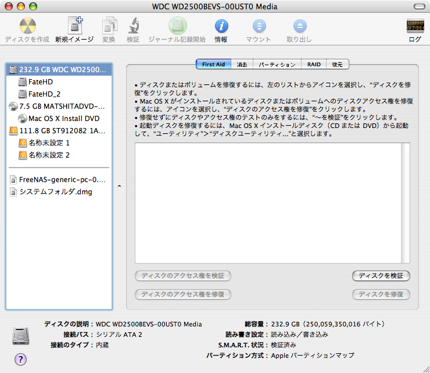Screen dimensions: 430x373
Task: Click the drive icon next to FateHD
Action: coord(23,82)
